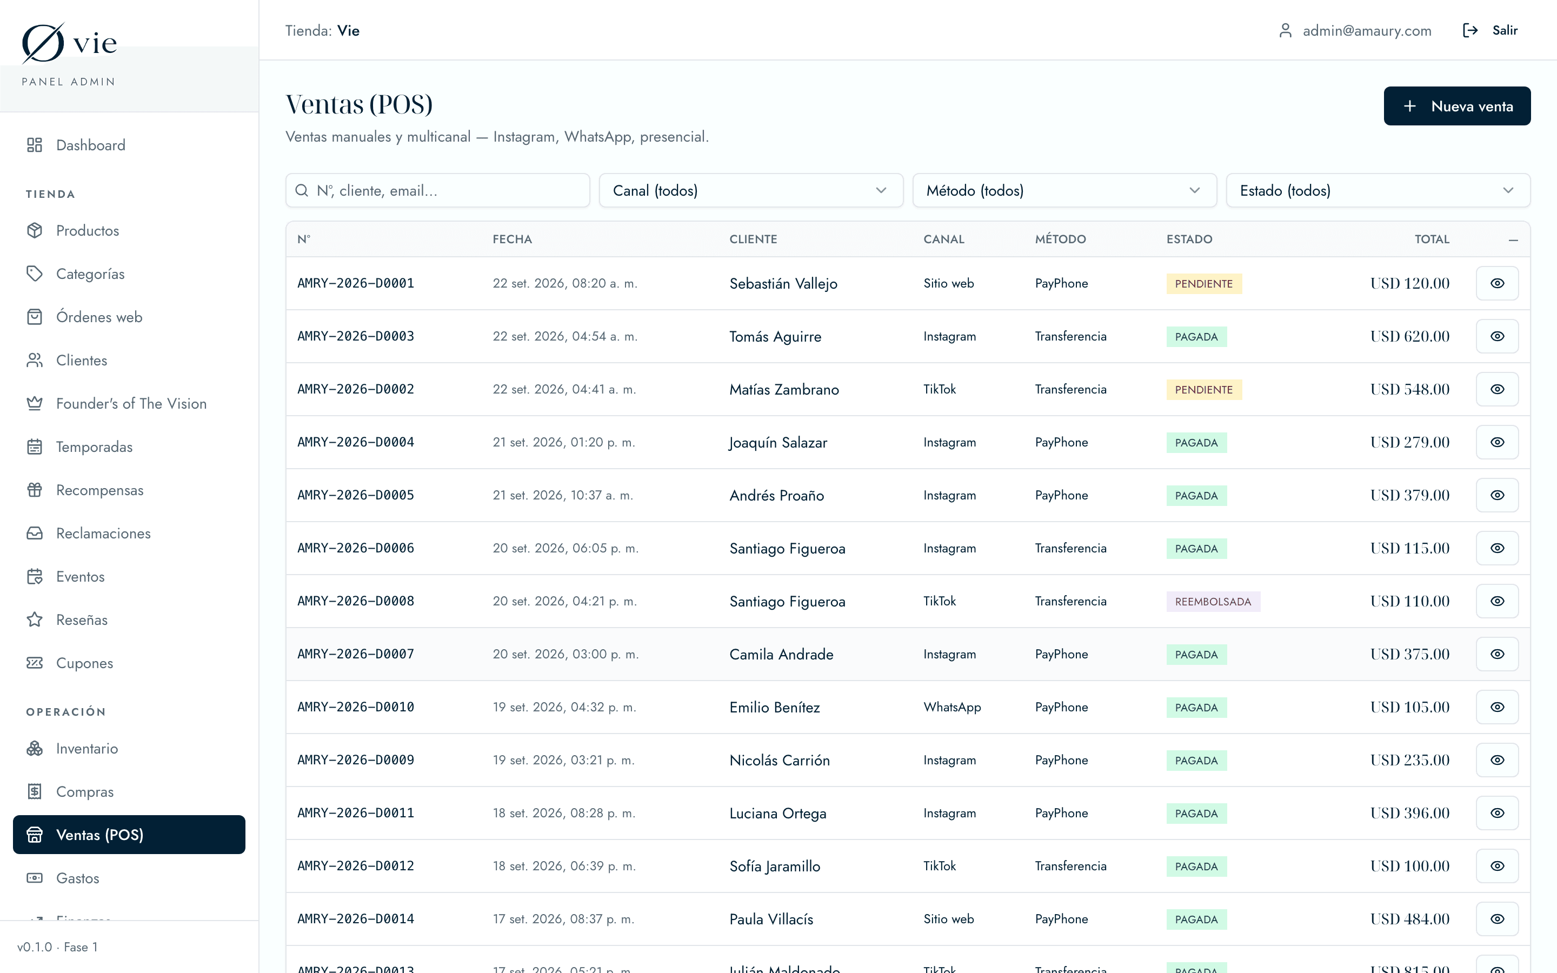Click the Estado column header
Image resolution: width=1557 pixels, height=973 pixels.
1189,239
